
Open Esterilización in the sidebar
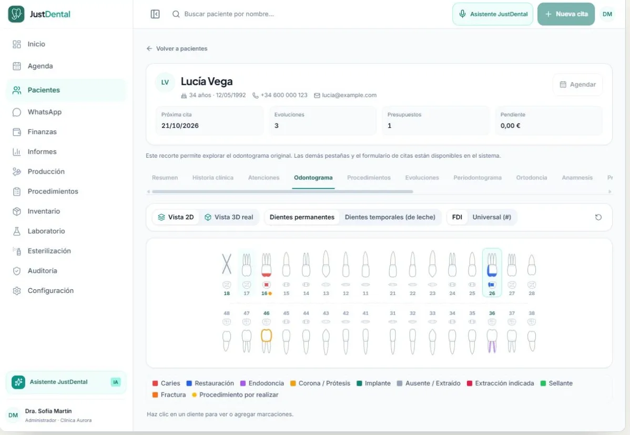pos(66,251)
